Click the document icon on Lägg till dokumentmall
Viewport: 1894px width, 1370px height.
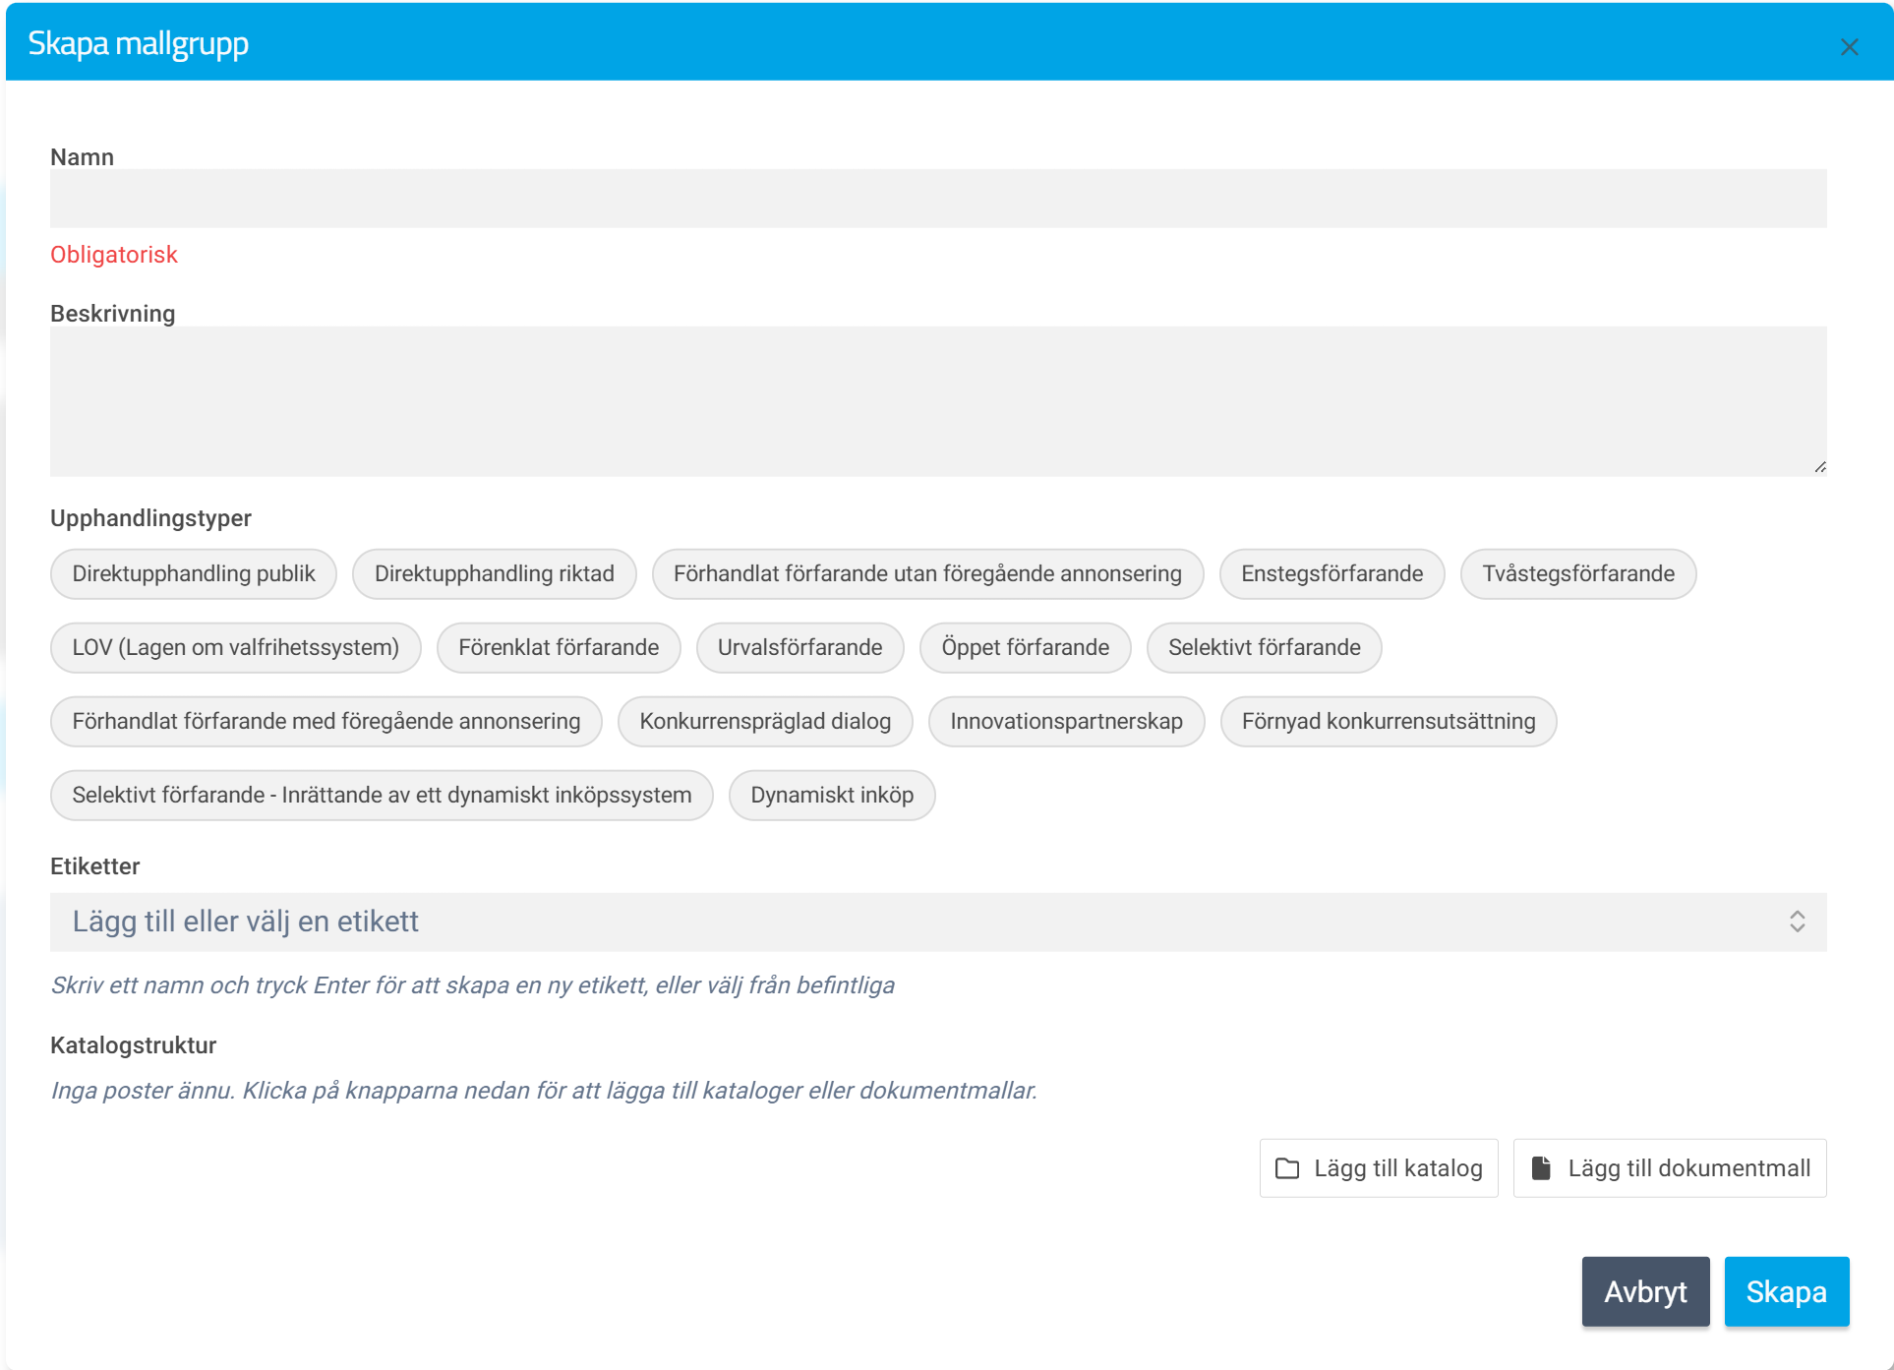[x=1541, y=1168]
